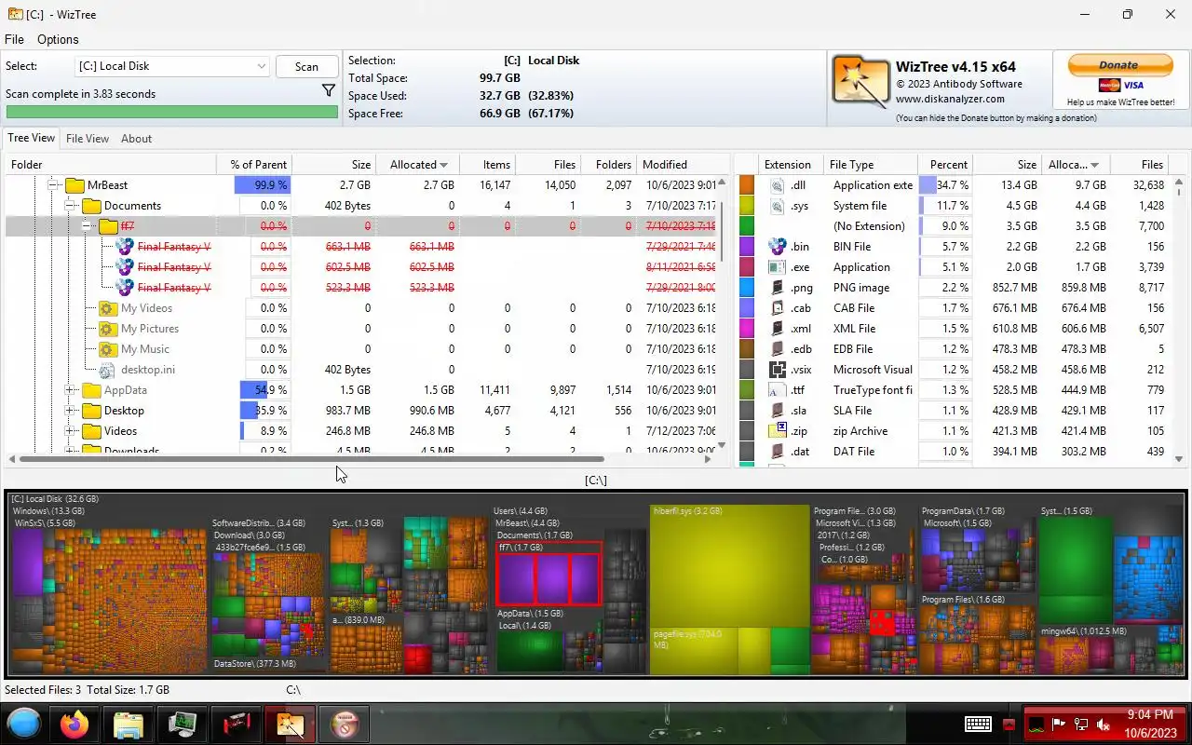
Task: Open the drive selection dropdown
Action: tap(261, 66)
